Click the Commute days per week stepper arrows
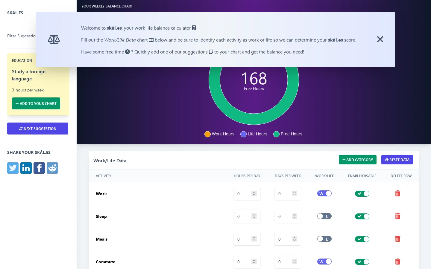This screenshot has width=431, height=269. click(x=295, y=262)
